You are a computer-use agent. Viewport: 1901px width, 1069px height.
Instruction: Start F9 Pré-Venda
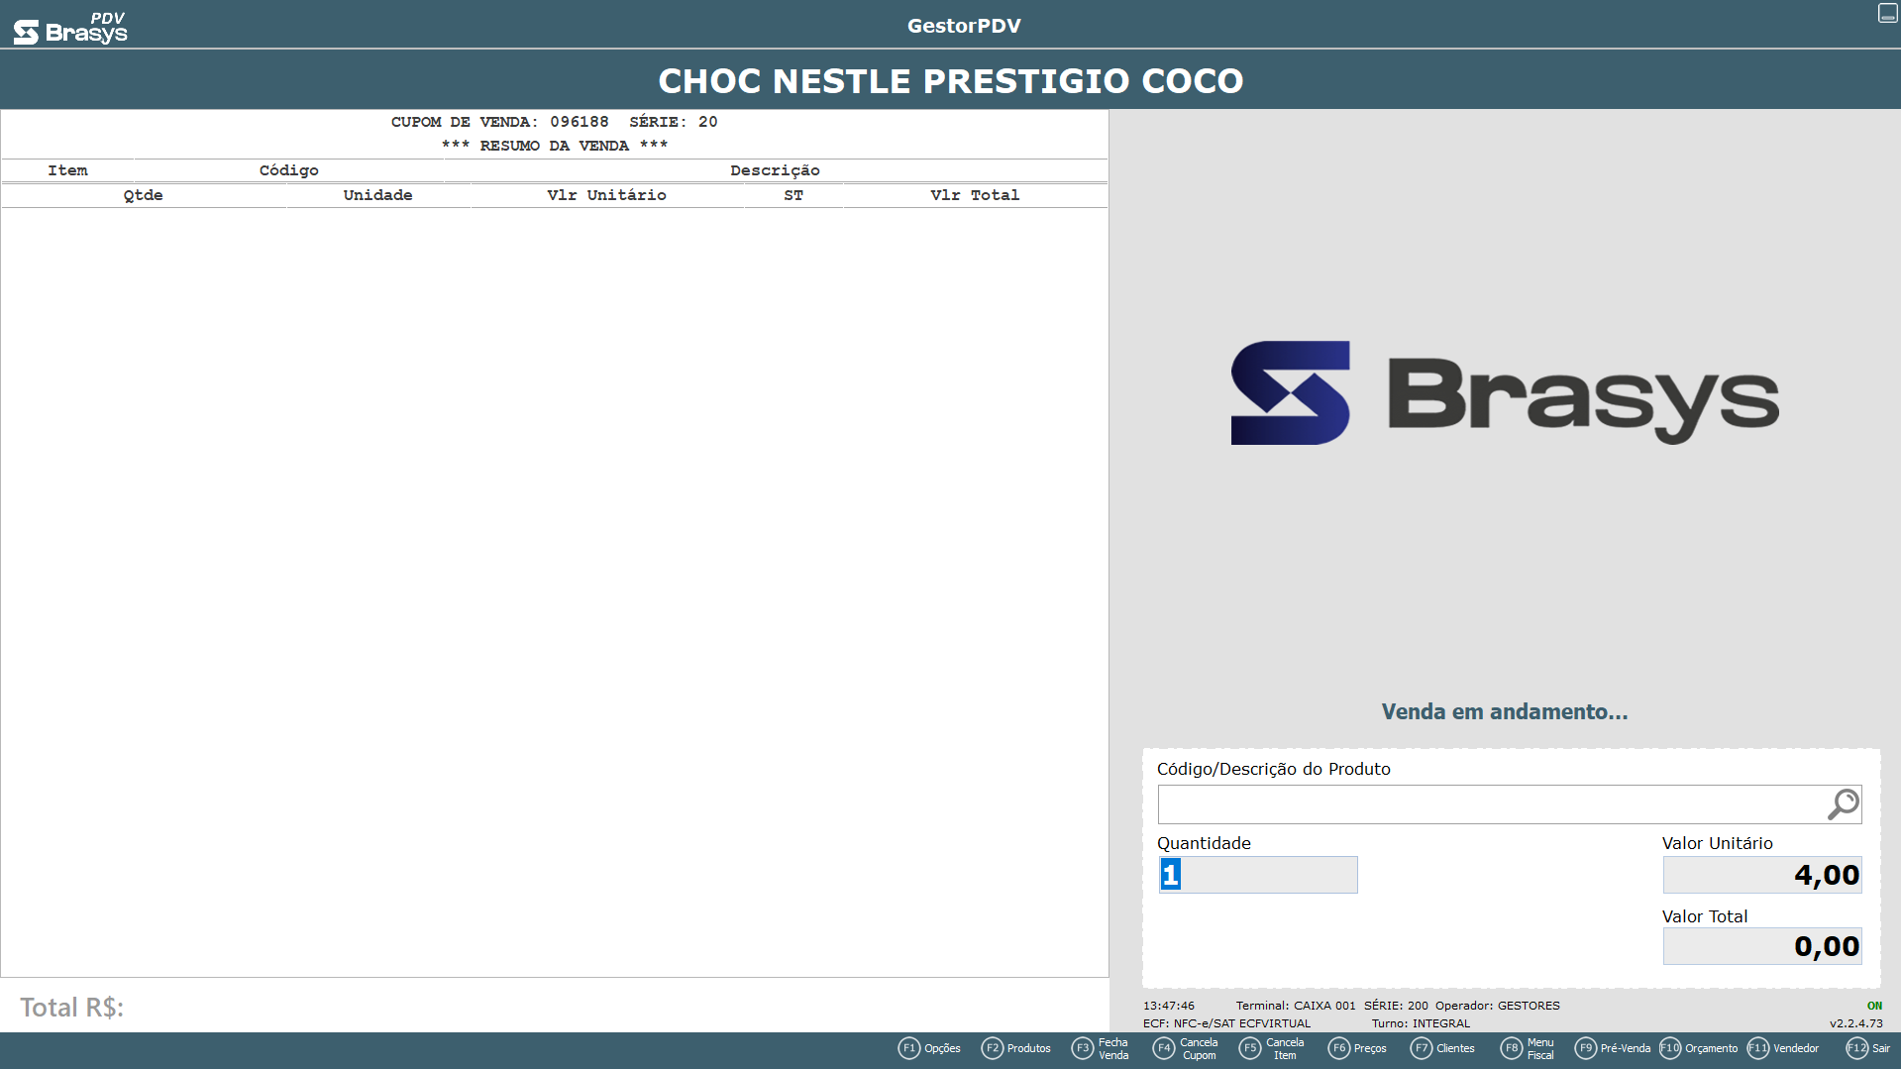click(1613, 1048)
